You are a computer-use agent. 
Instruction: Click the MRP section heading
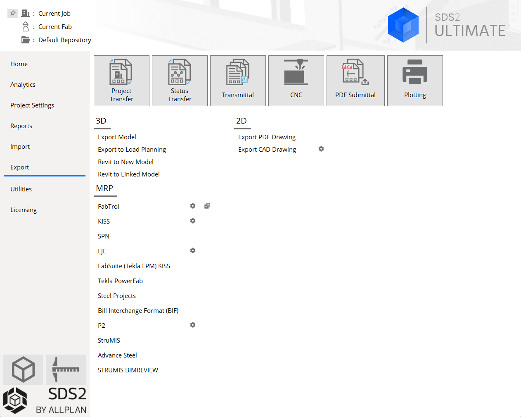pos(104,188)
